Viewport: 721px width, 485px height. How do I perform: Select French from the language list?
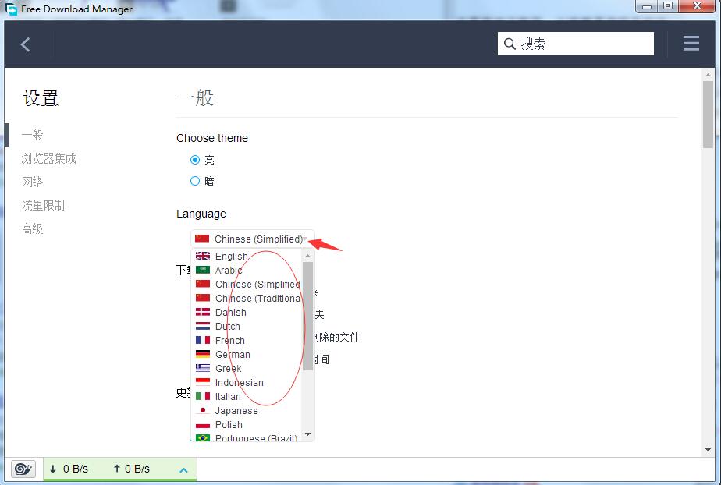coord(230,340)
